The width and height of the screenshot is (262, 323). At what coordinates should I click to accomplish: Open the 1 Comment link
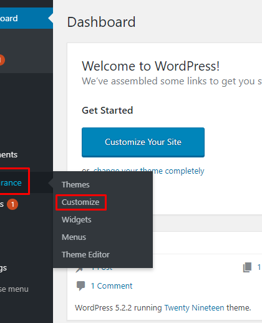[112, 286]
